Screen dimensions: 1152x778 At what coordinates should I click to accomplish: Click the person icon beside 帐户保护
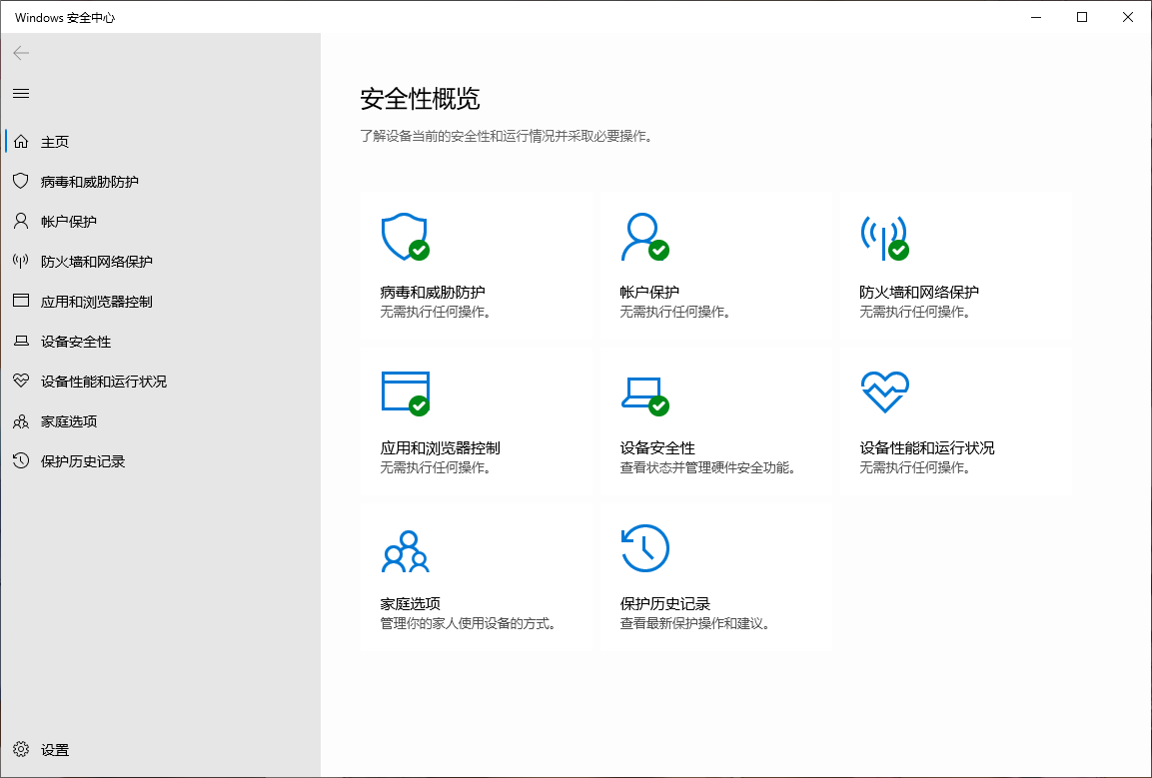(x=21, y=221)
